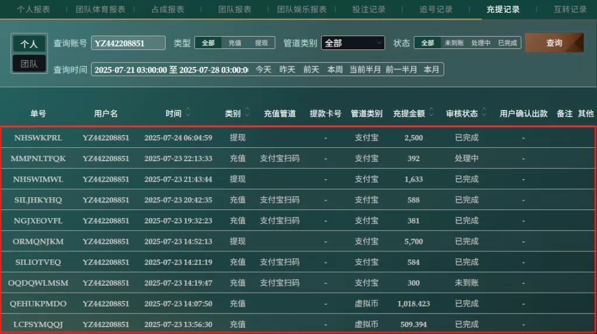
Task: Choose 全部 under 状态
Action: [427, 43]
